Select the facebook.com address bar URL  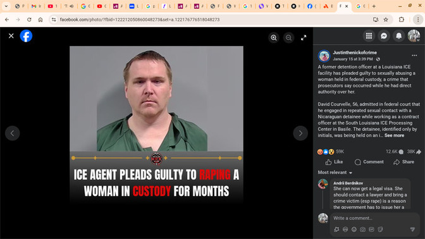[140, 20]
